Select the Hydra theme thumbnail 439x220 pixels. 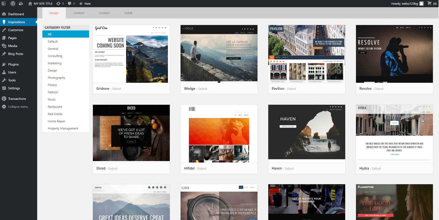click(394, 134)
